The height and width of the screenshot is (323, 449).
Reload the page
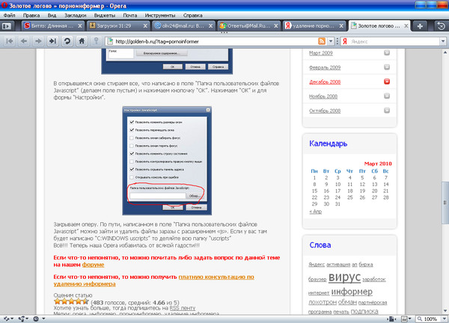tap(67, 41)
